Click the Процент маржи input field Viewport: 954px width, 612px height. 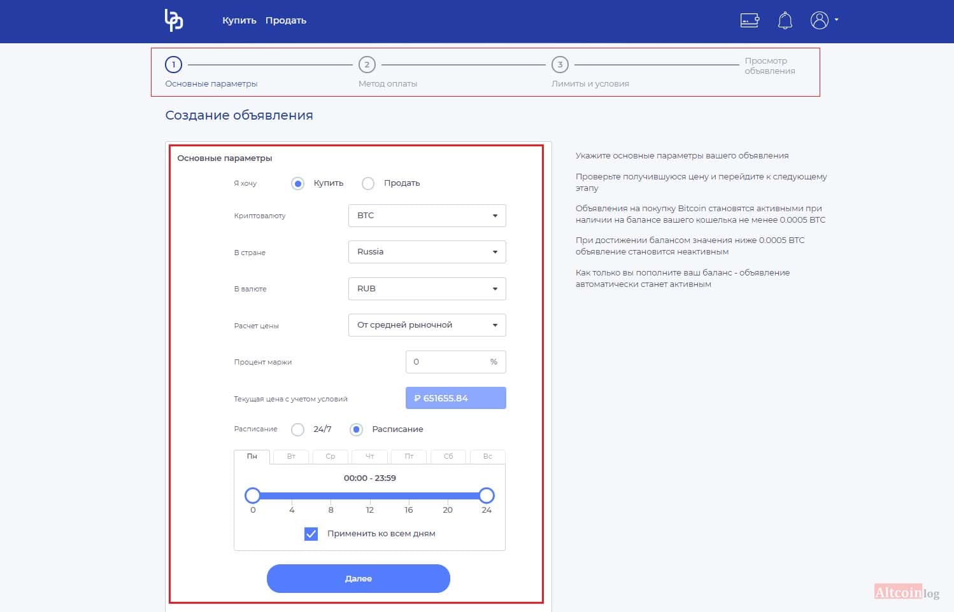pos(456,362)
